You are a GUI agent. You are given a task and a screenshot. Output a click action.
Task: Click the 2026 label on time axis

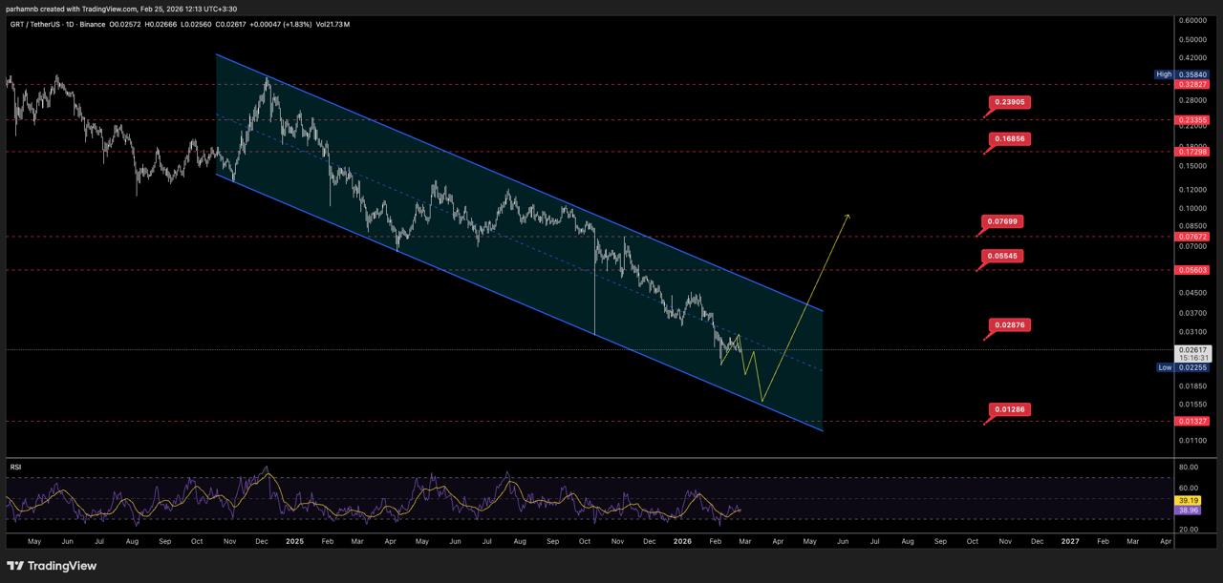coord(681,541)
